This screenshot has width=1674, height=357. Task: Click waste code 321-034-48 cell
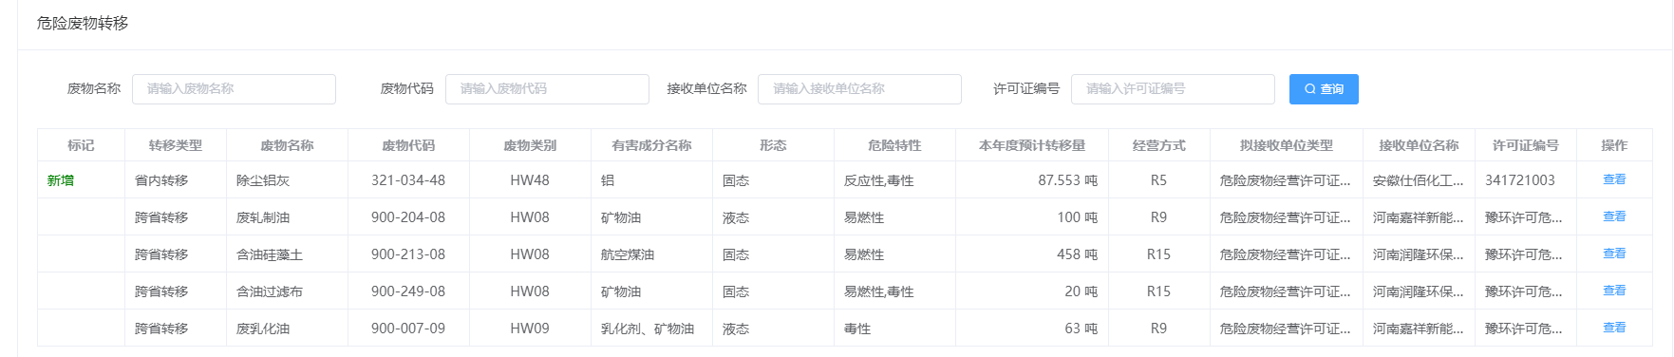[x=408, y=180]
